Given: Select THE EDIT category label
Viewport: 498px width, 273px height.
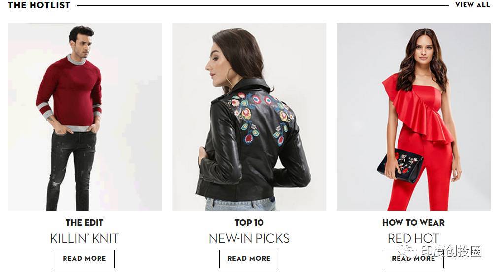Looking at the screenshot, I should pyautogui.click(x=85, y=223).
